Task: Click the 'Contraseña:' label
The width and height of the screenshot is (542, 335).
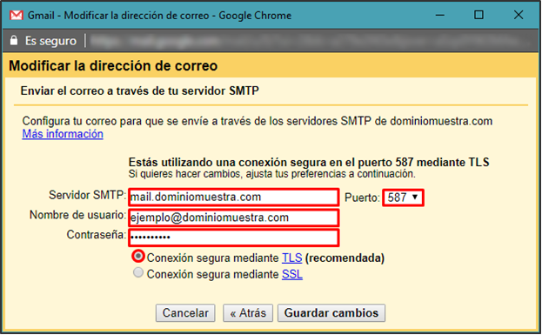Action: pyautogui.click(x=97, y=235)
